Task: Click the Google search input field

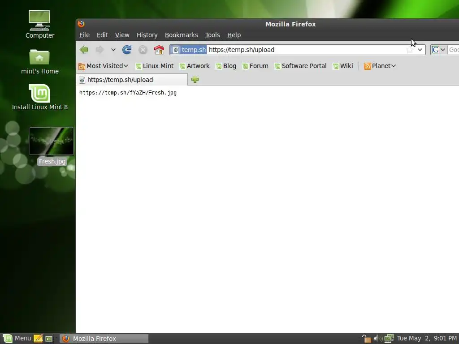Action: point(454,50)
